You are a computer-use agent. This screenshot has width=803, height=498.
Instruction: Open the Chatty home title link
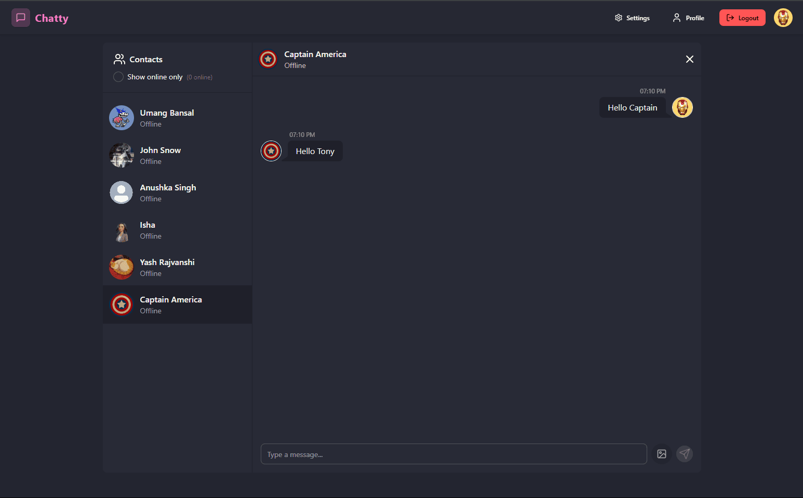51,18
